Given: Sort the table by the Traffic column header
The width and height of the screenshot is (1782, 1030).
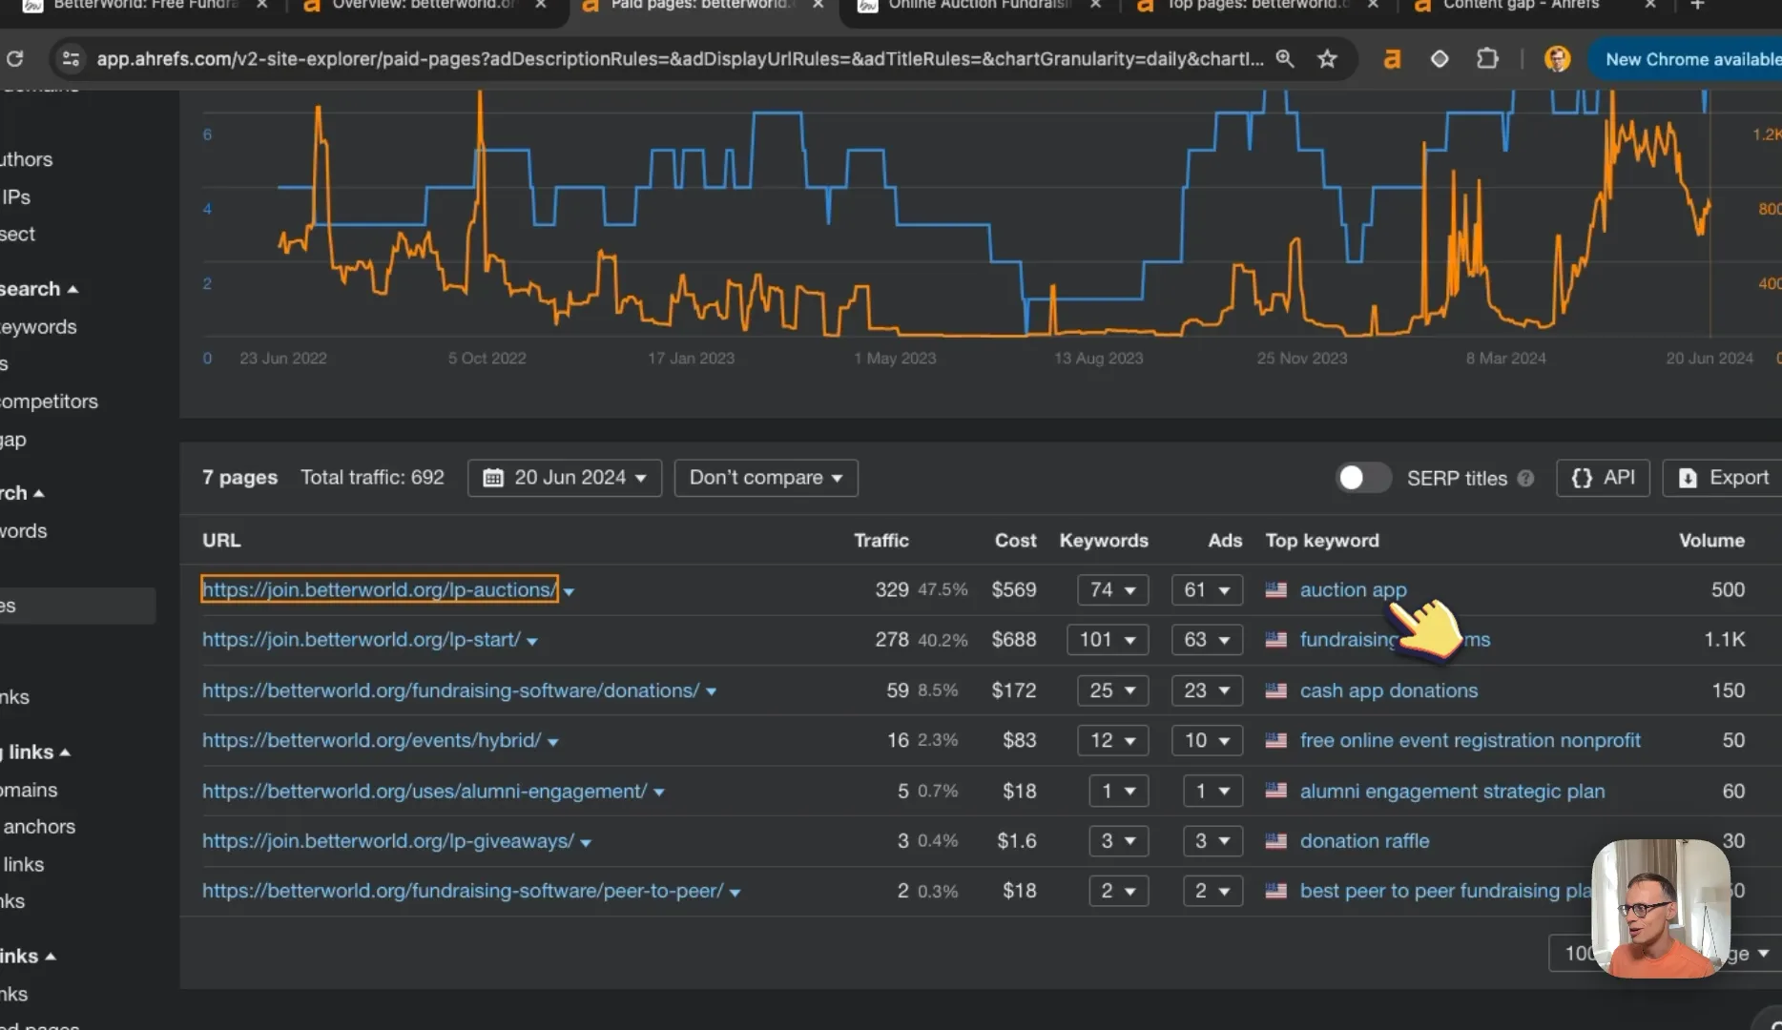Looking at the screenshot, I should (x=881, y=541).
